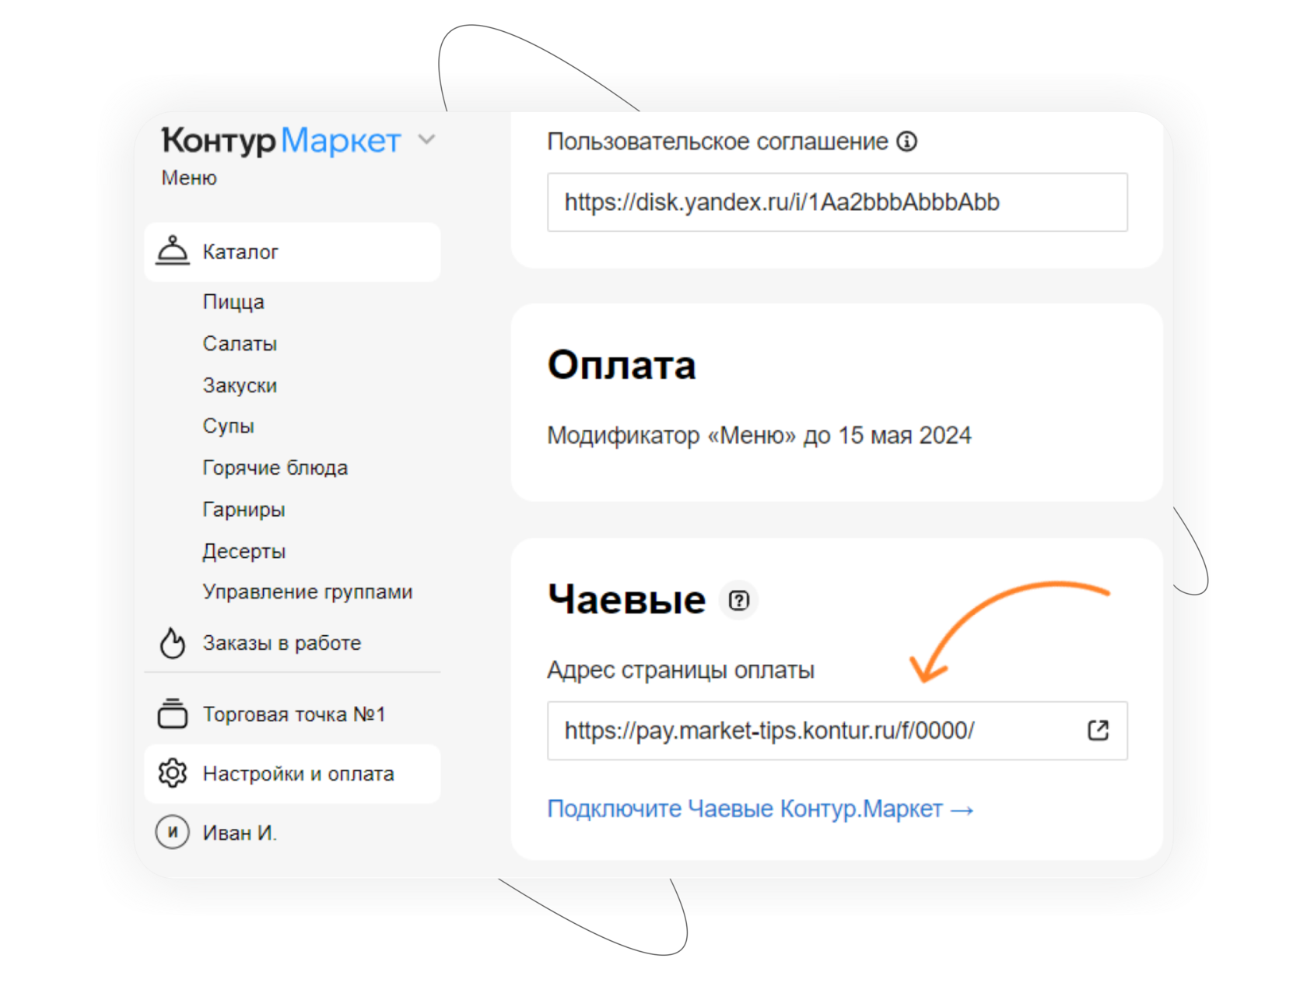The height and width of the screenshot is (990, 1307).
Task: Open the Закуски category
Action: click(240, 385)
